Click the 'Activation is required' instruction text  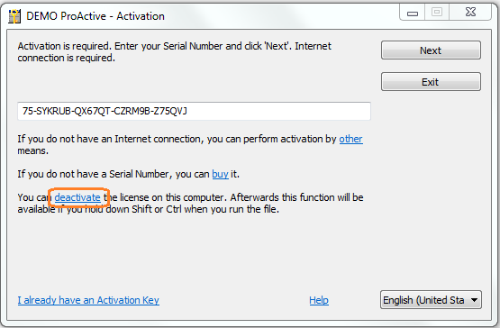pos(175,52)
